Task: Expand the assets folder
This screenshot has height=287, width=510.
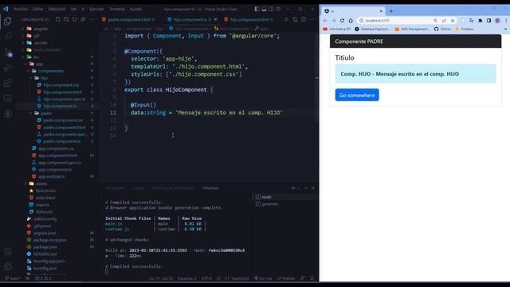Action: (x=41, y=183)
